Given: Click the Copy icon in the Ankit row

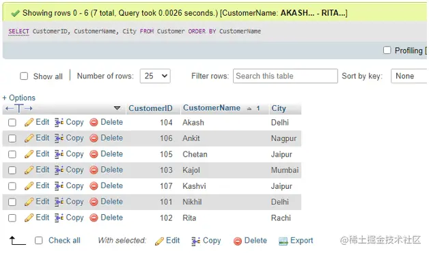Looking at the screenshot, I should coord(59,138).
